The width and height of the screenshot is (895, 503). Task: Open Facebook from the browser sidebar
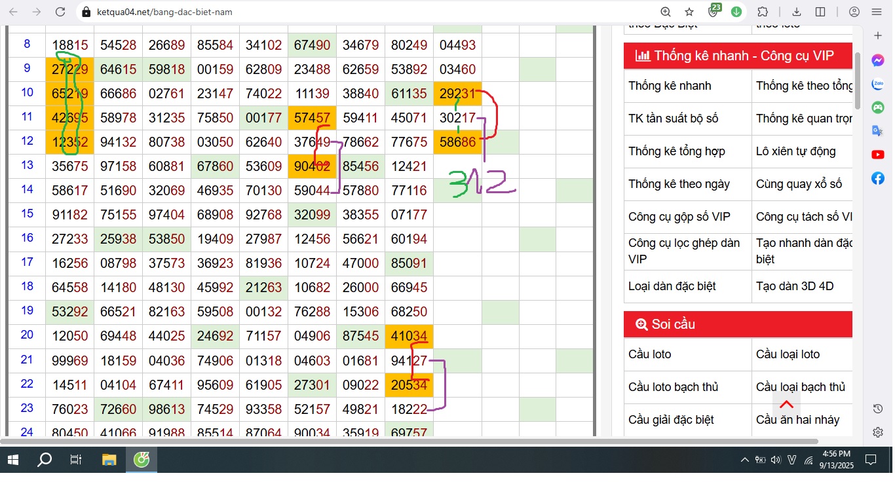click(878, 178)
